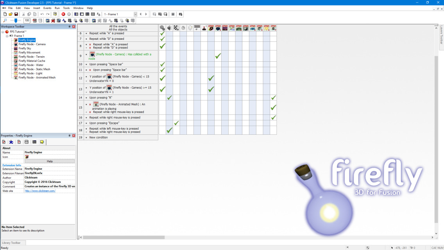Click the special conditions gear icon in event header
This screenshot has height=250, width=444.
click(x=162, y=28)
